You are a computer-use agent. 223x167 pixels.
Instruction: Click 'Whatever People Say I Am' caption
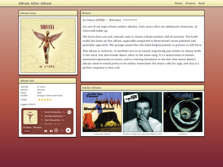coord(142,134)
